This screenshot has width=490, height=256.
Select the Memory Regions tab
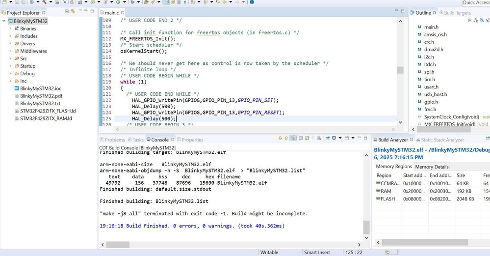[x=394, y=167]
